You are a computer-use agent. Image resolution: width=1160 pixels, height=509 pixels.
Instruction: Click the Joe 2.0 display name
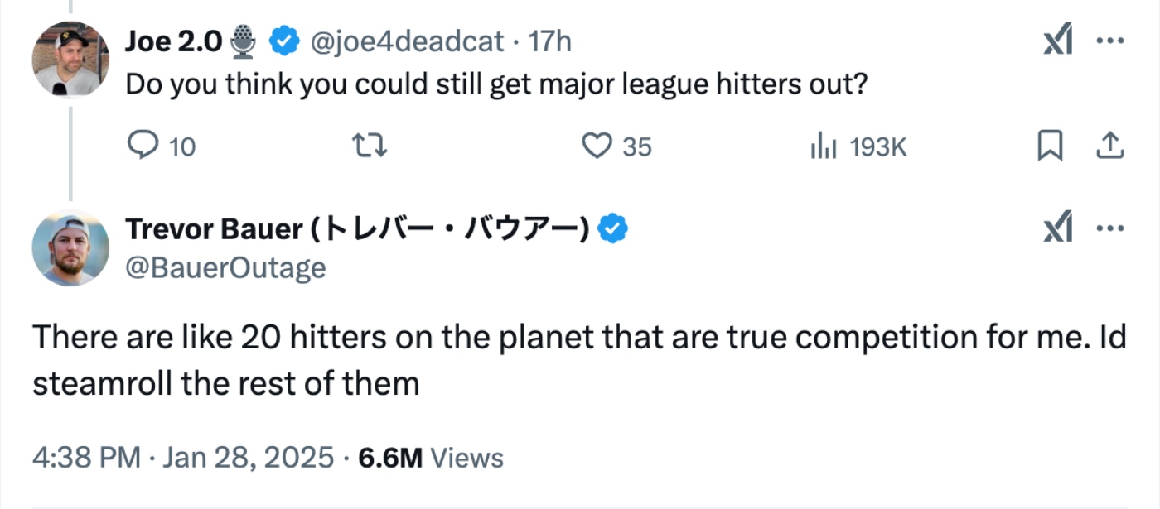tap(174, 41)
